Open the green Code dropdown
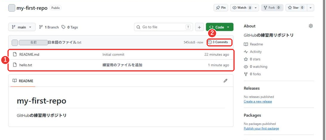The image size is (326, 140). coord(219,27)
